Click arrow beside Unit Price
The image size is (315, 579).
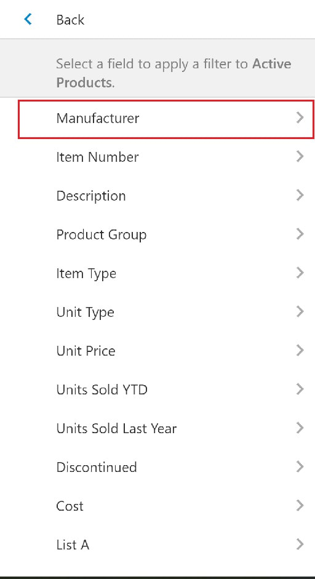300,351
